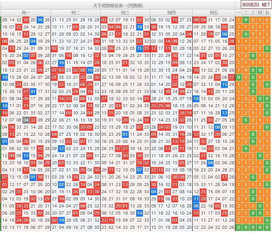Click blue 16 in first row of 列一
Screen dimensions: 272x234
click(x=40, y=20)
